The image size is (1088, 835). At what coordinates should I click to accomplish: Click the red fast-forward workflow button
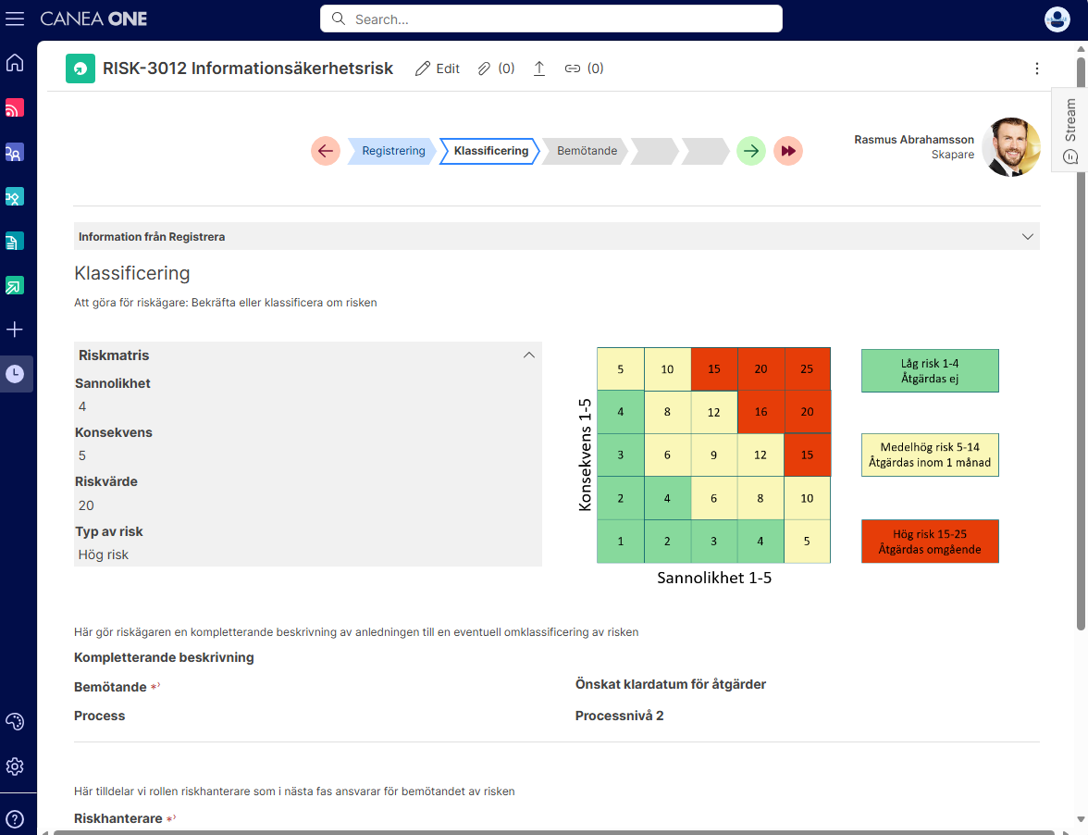click(788, 151)
